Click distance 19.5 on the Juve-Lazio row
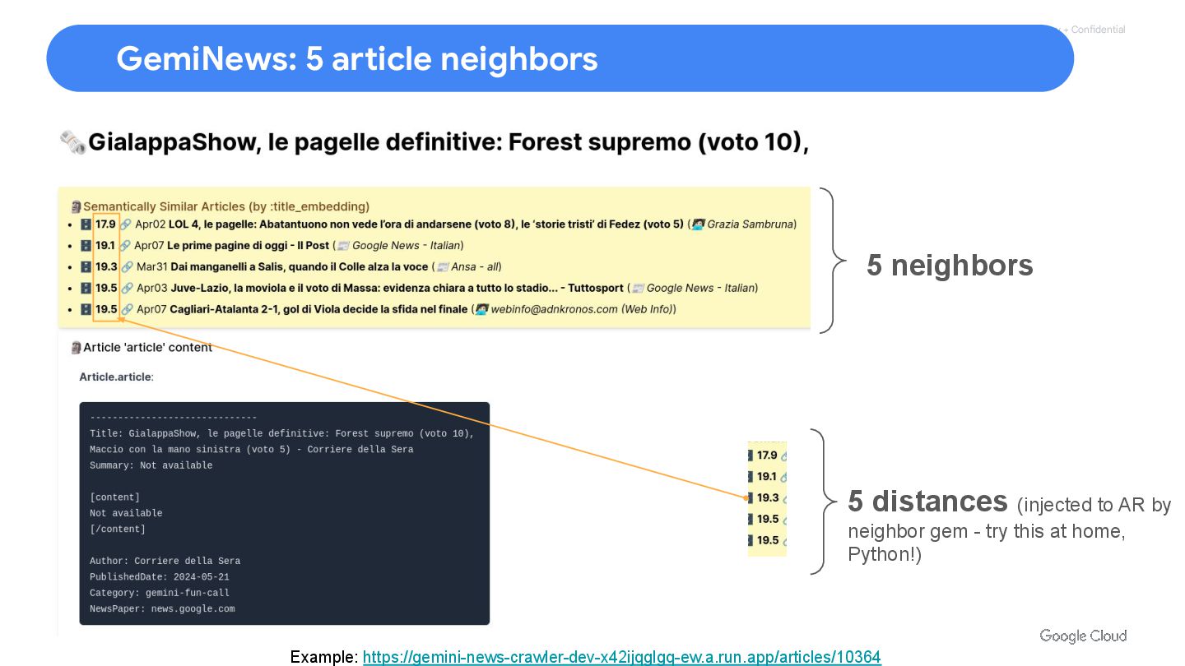 tap(106, 288)
